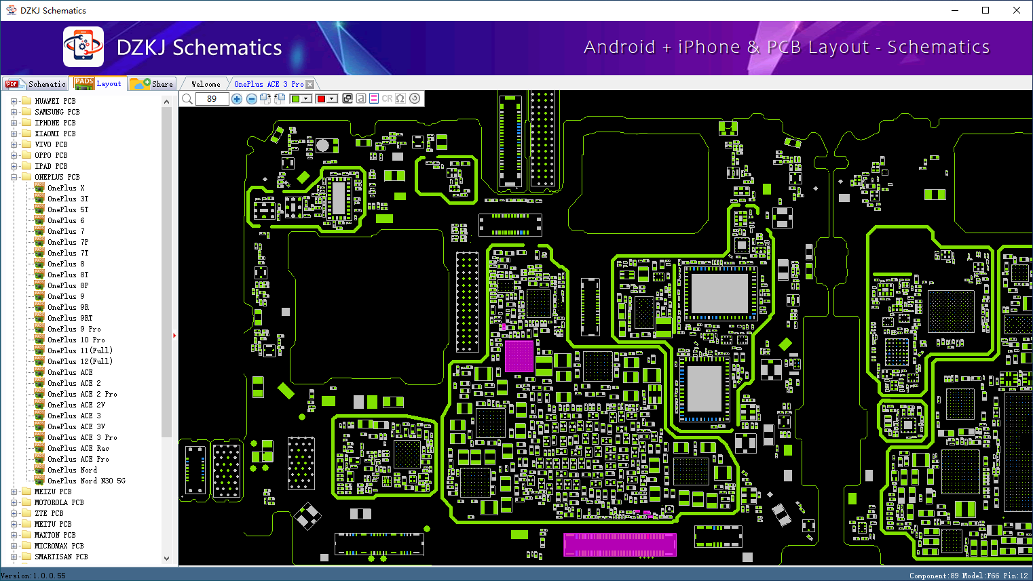Select OnePlus ACE 3V entry
Viewport: 1033px width, 581px height.
click(76, 426)
